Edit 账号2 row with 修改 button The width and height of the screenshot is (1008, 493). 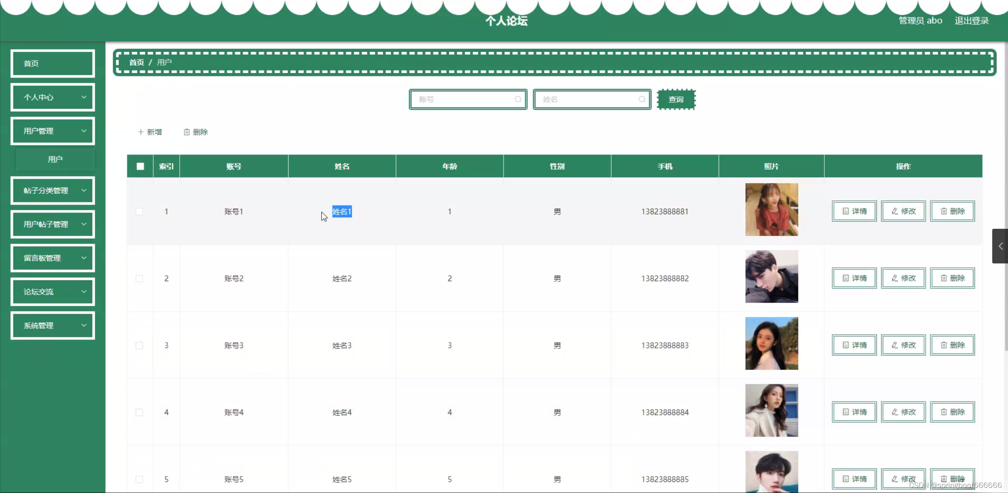point(903,278)
